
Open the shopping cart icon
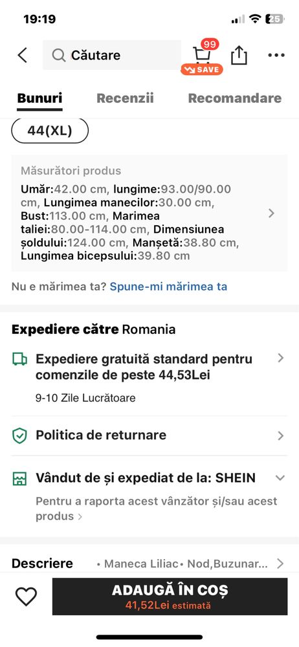click(x=201, y=55)
